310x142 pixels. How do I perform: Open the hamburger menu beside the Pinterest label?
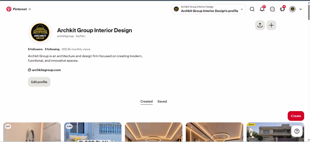click(30, 9)
